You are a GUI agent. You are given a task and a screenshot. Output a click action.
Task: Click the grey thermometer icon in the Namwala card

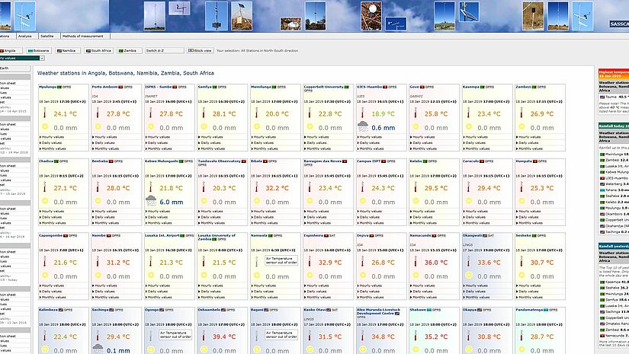256,262
